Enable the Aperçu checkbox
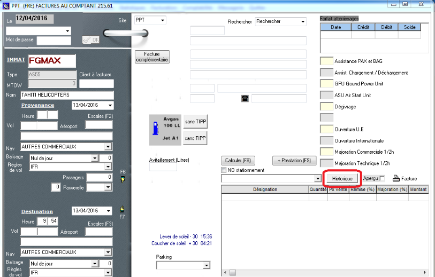 coord(381,178)
